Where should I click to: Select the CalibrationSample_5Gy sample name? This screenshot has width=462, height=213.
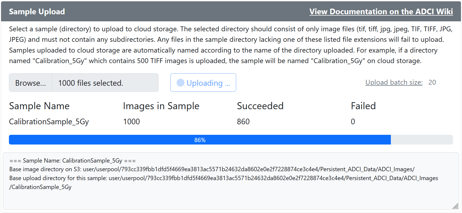(x=49, y=122)
